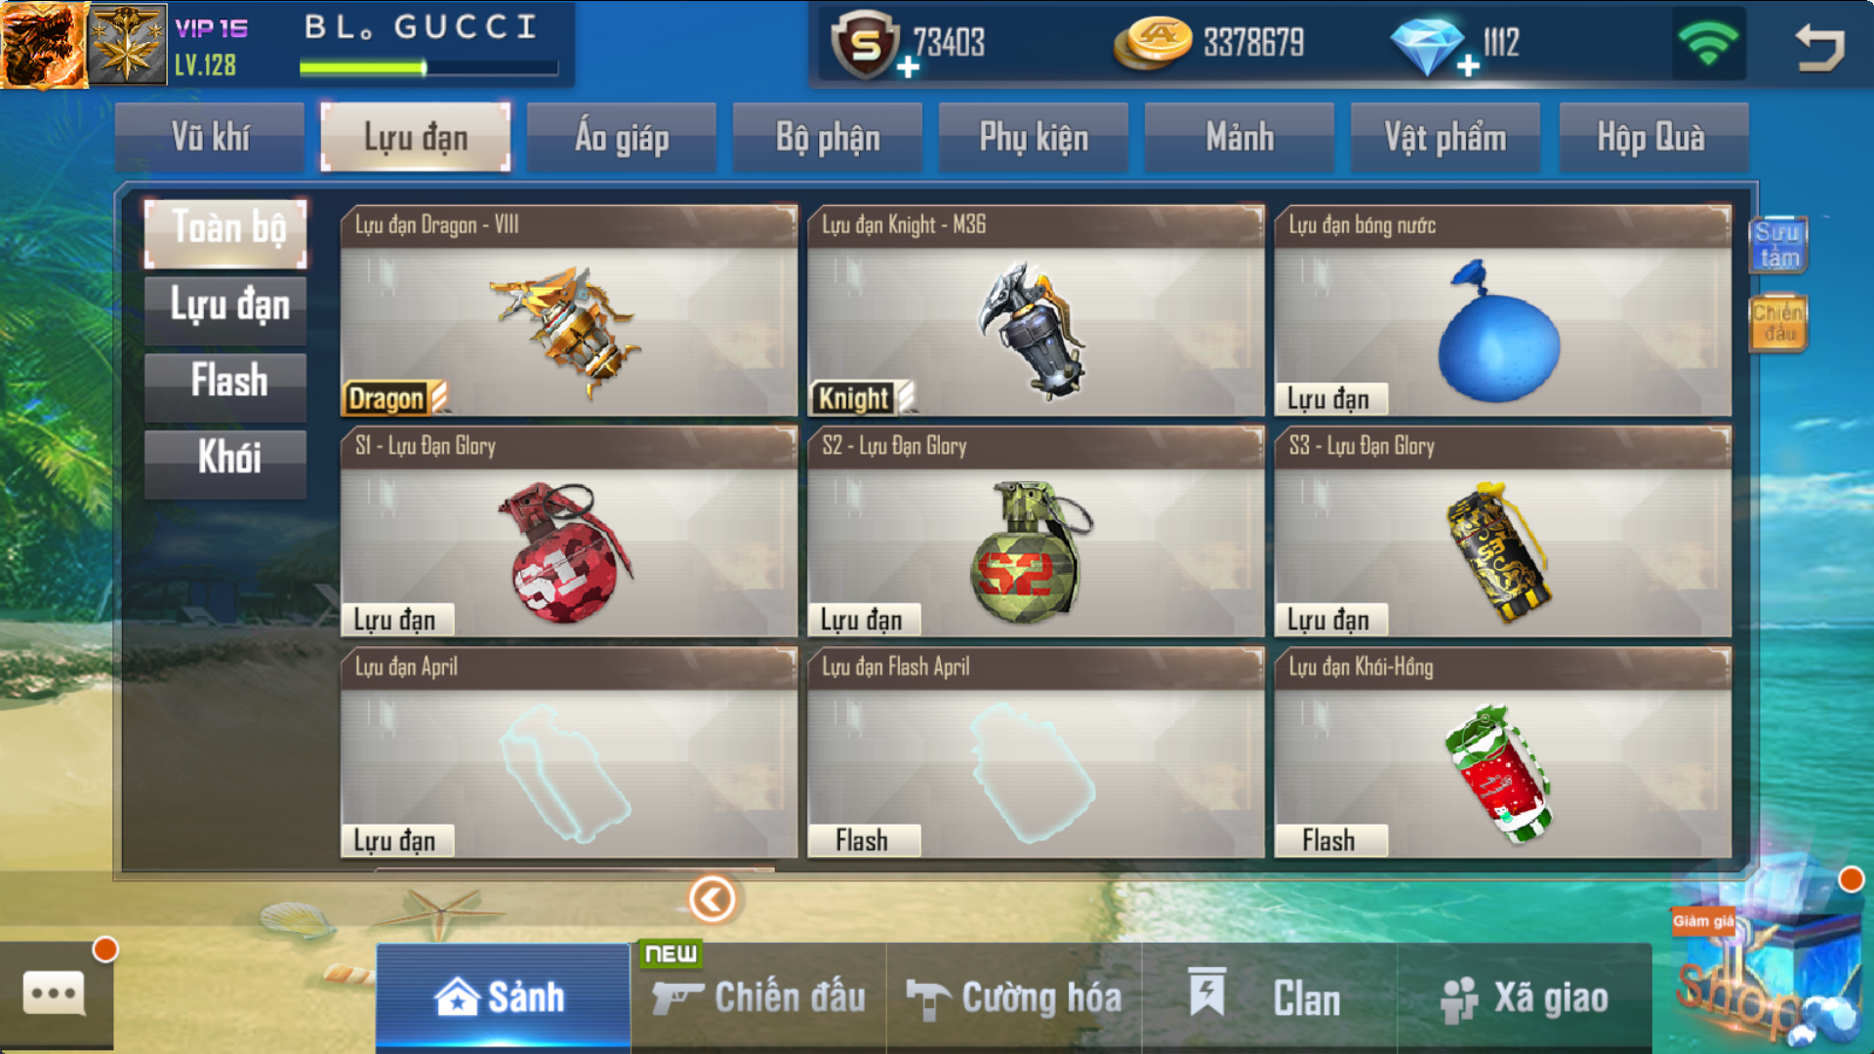Click the gold coin currency icon

1153,43
